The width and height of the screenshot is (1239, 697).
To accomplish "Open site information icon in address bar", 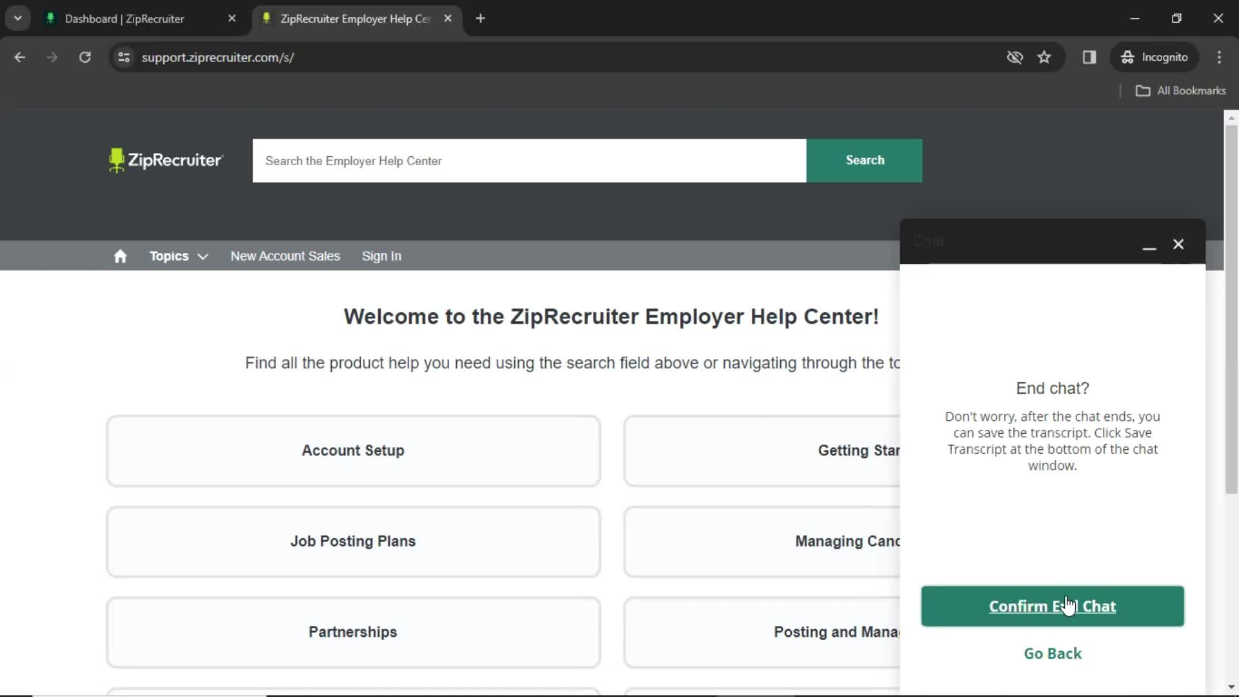I will click(x=124, y=57).
